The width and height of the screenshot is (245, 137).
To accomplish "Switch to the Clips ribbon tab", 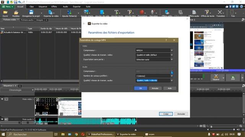I will 31,6.
